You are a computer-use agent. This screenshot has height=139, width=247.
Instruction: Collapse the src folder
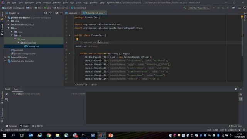click(8, 28)
